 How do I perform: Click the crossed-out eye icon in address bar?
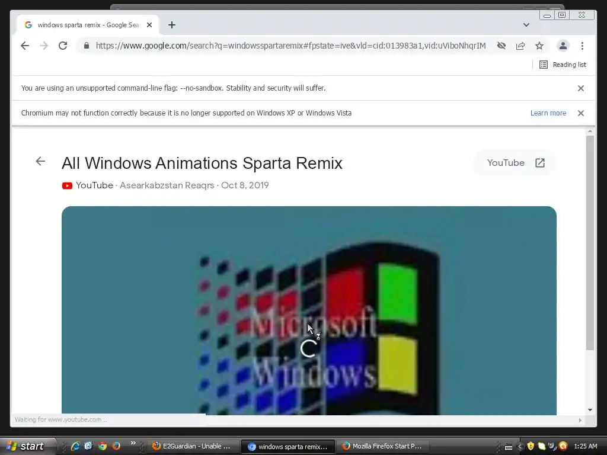[501, 46]
